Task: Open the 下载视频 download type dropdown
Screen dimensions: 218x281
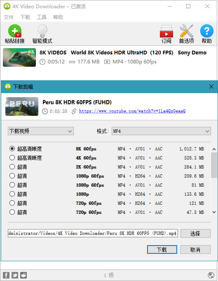Action: point(41,131)
